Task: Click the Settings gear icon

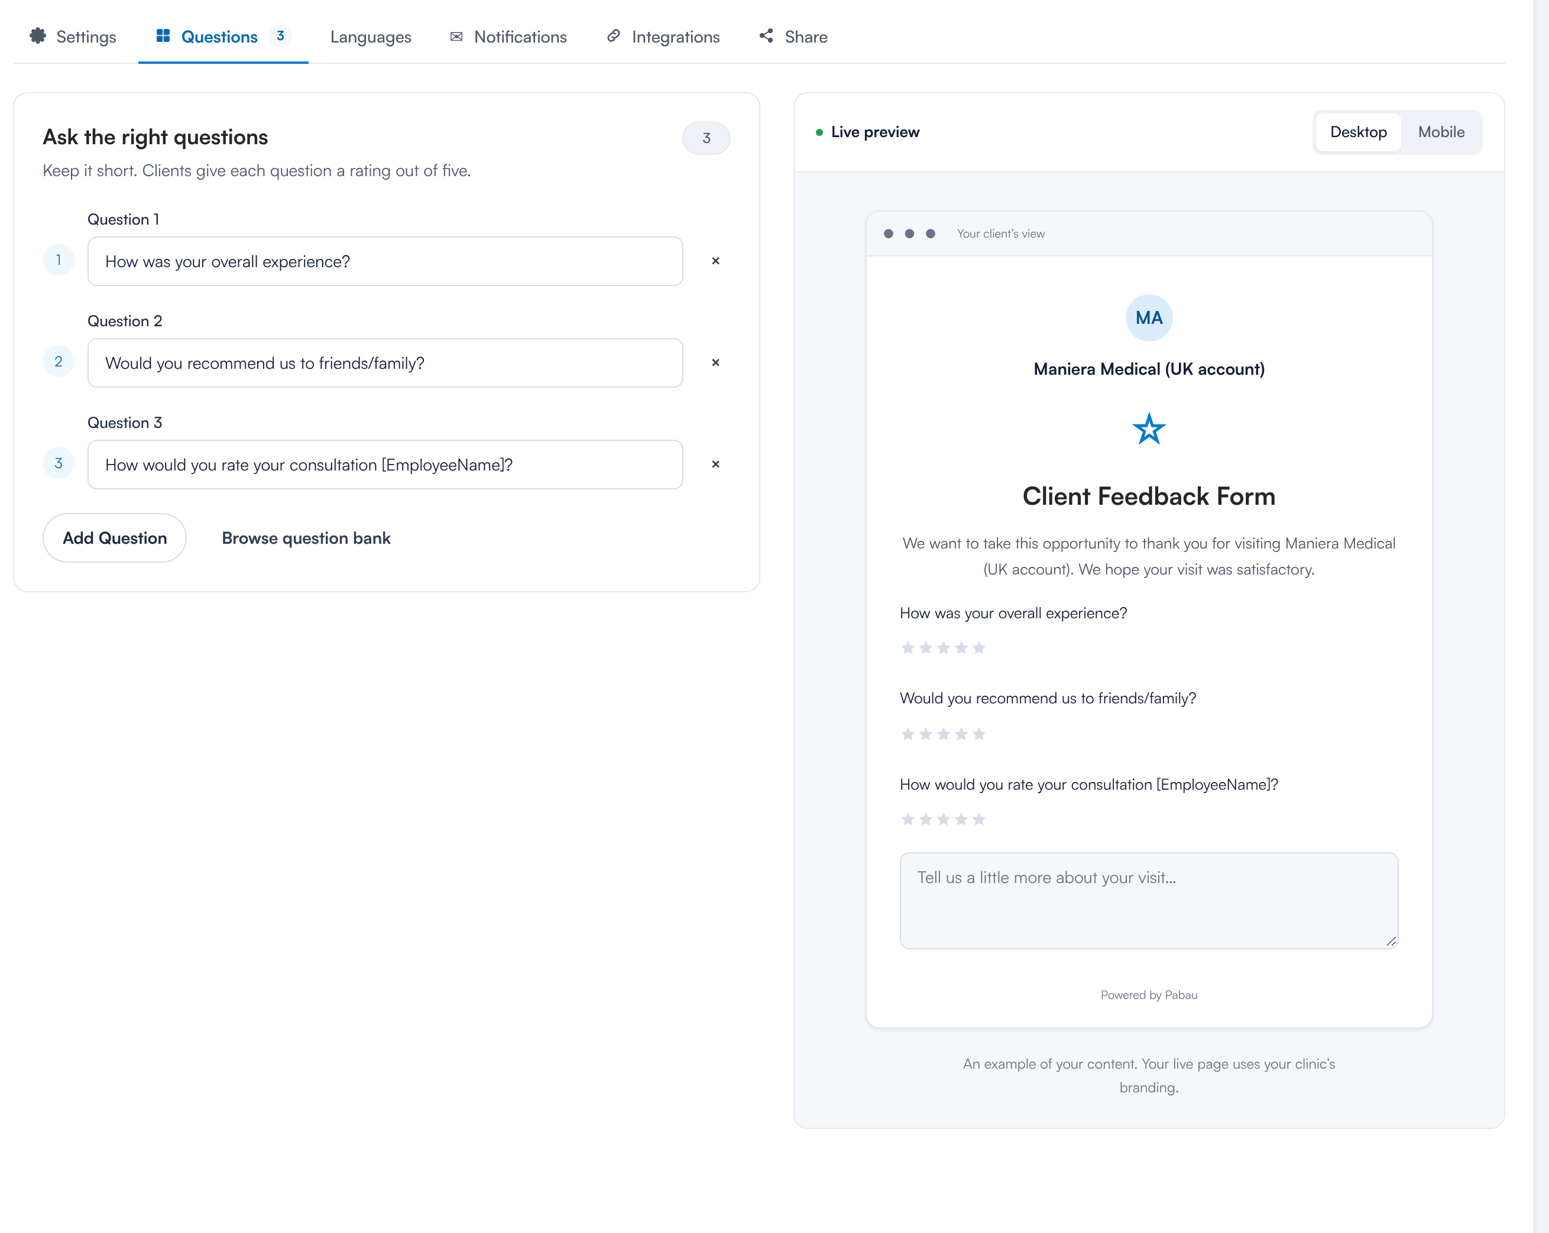Action: [x=37, y=36]
